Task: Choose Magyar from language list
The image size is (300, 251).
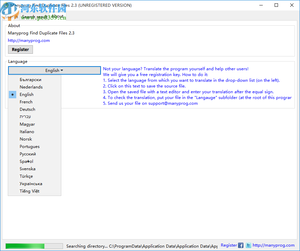Action: tap(35, 124)
